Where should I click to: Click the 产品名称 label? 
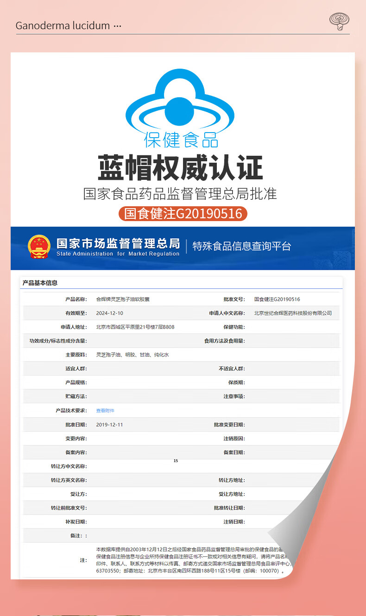point(76,299)
